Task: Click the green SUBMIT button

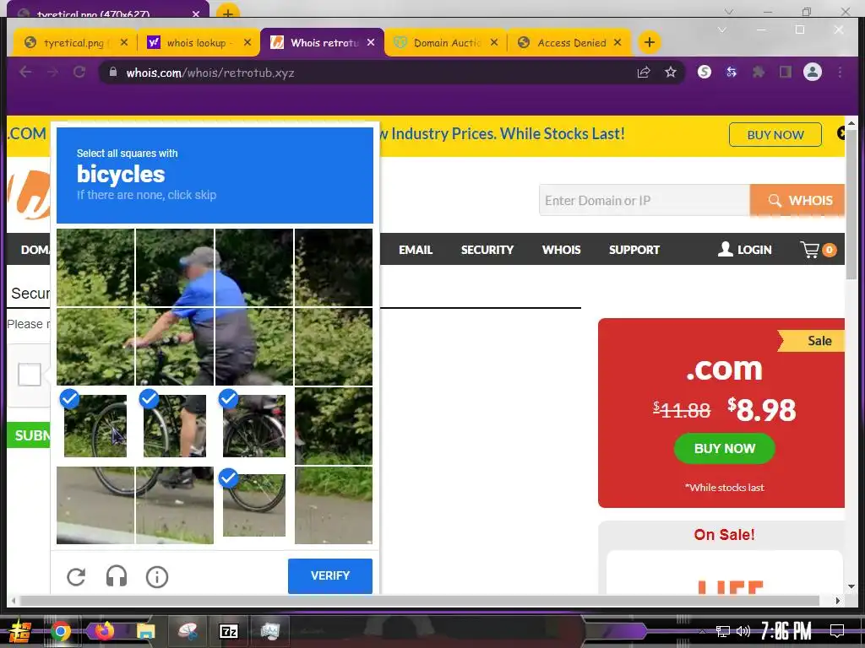Action: tap(30, 435)
